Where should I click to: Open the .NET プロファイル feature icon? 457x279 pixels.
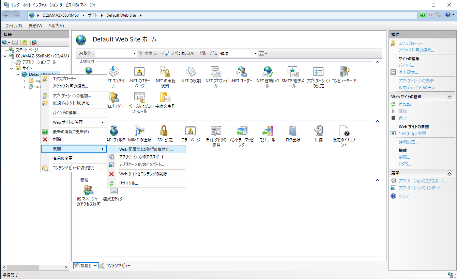(x=216, y=72)
